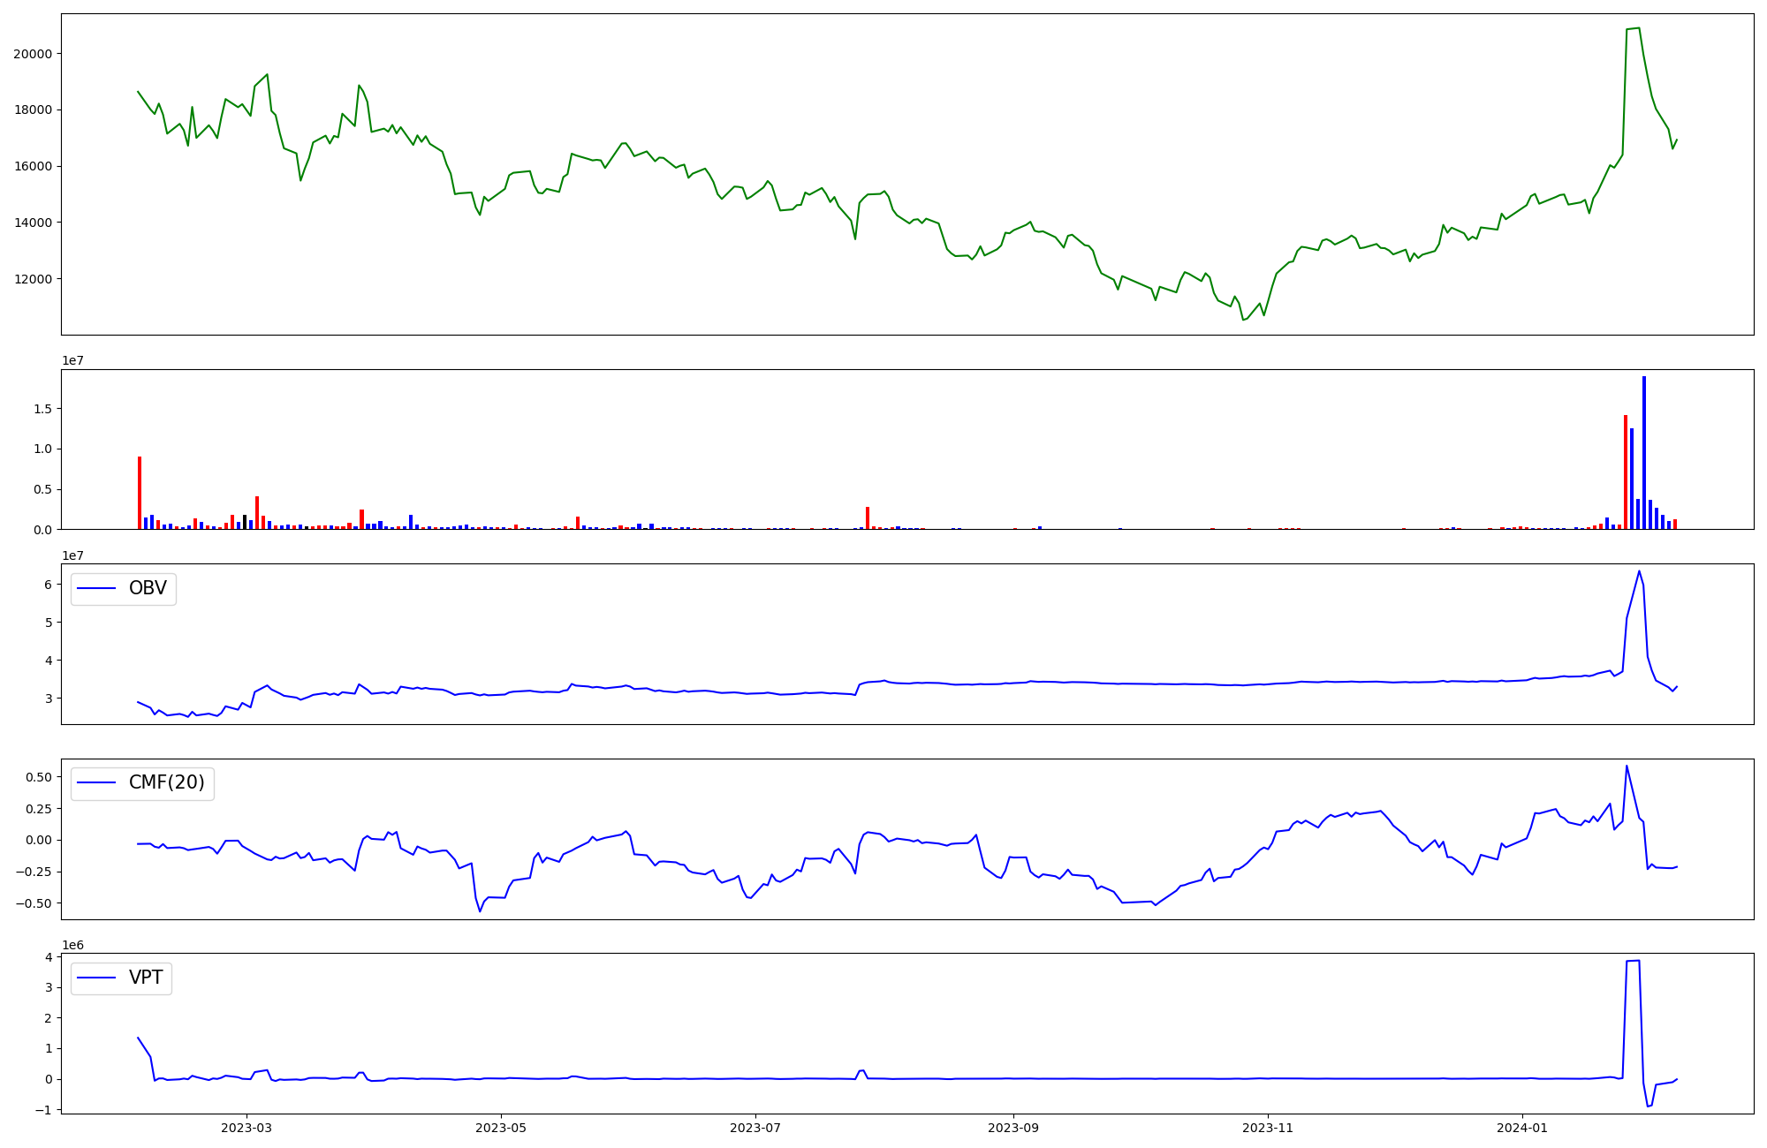Click the 12000 price axis label
This screenshot has height=1148, width=1767.
[33, 279]
